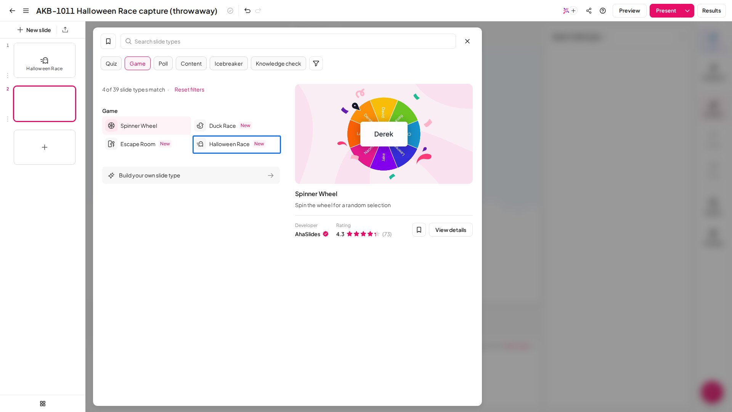Click the Spinner Wheel preview image
This screenshot has height=412, width=732.
[x=384, y=134]
